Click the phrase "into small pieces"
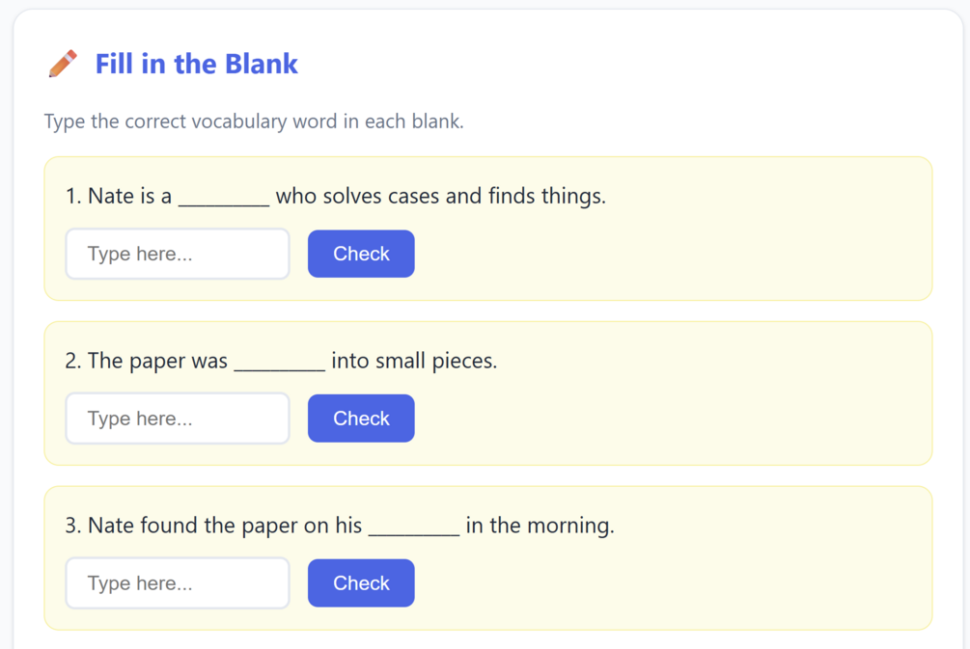The width and height of the screenshot is (970, 649). coord(414,361)
